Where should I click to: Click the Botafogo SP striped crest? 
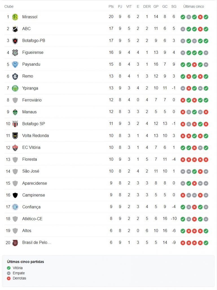point(15,124)
